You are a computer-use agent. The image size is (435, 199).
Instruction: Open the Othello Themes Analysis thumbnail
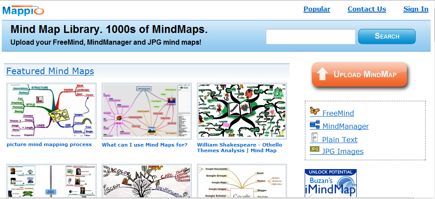tap(242, 111)
